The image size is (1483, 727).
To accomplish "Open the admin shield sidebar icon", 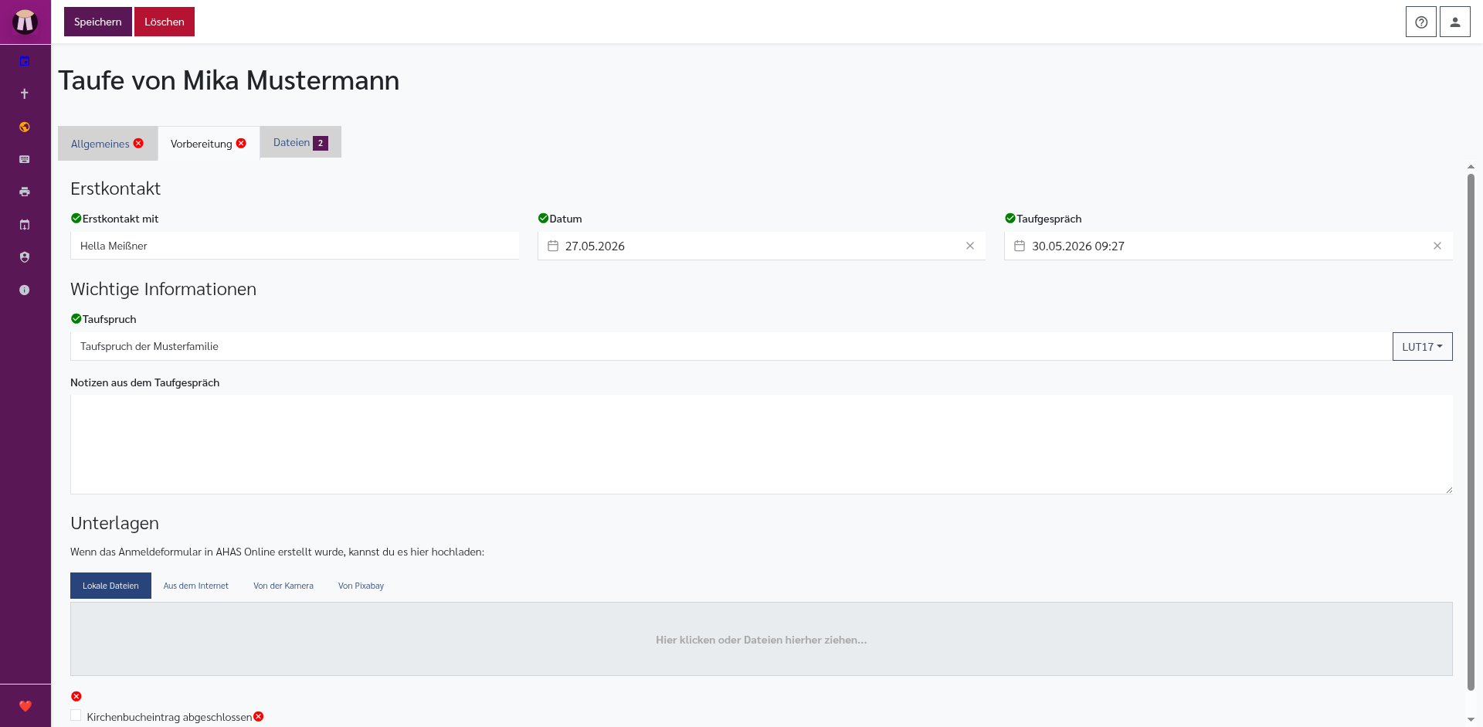I will 25,257.
